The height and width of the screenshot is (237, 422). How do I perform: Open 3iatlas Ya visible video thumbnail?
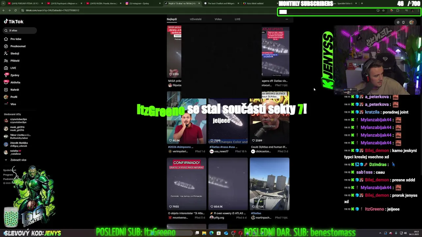[269, 184]
